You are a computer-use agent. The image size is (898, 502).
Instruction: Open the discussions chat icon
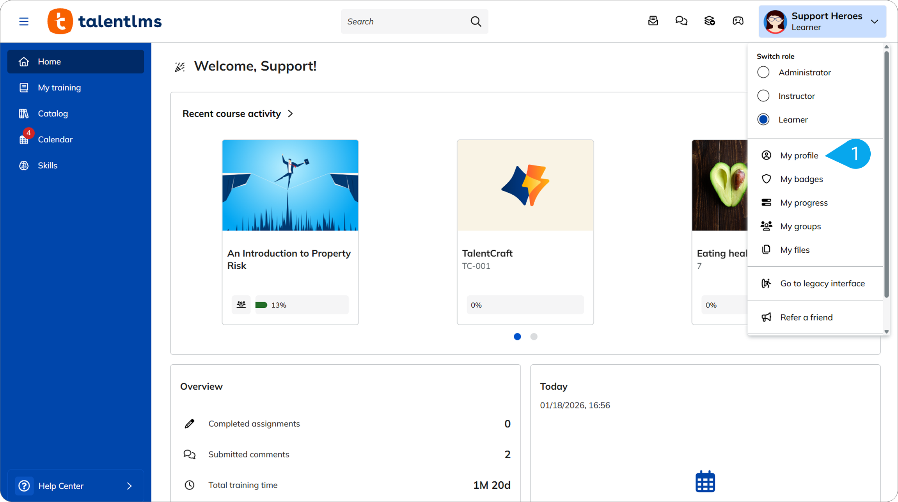point(681,21)
